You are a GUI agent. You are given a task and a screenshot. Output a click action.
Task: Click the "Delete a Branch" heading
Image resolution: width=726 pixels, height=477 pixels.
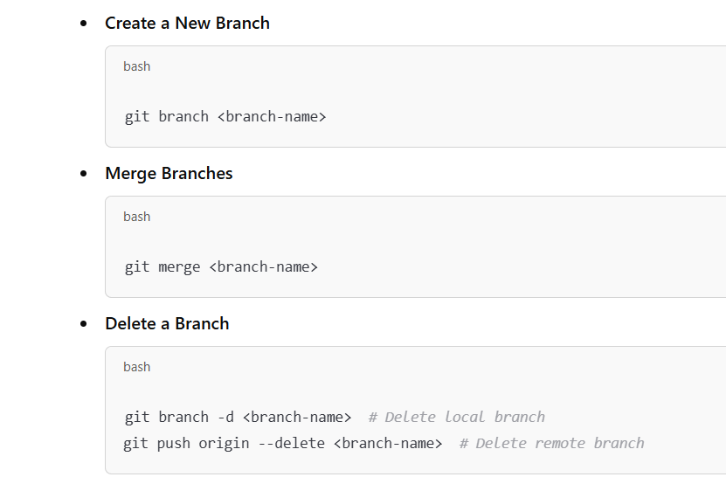(167, 324)
